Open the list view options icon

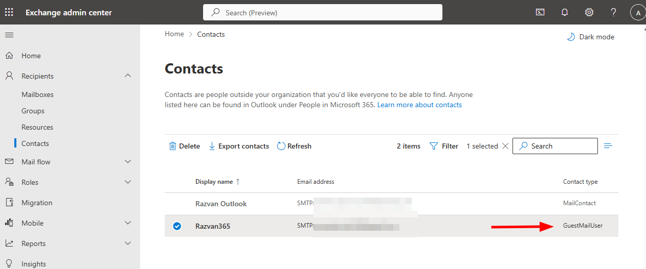[x=608, y=146]
